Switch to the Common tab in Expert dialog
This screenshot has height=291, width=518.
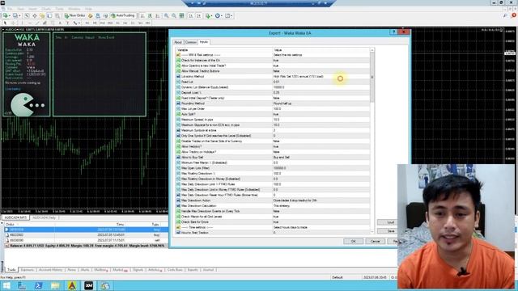coord(191,42)
